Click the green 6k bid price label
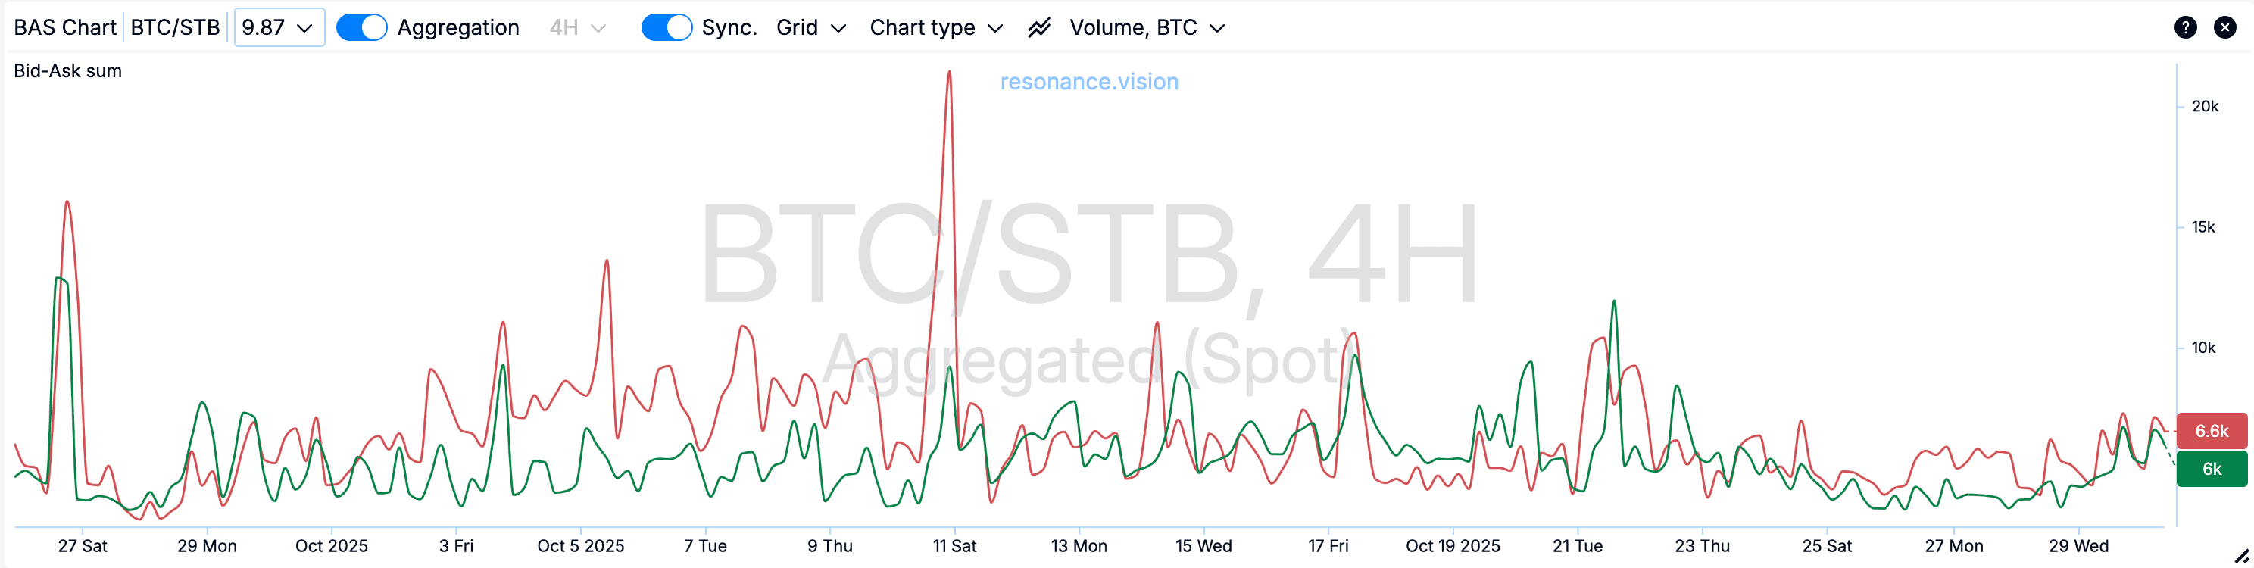The width and height of the screenshot is (2254, 568). pos(2211,469)
